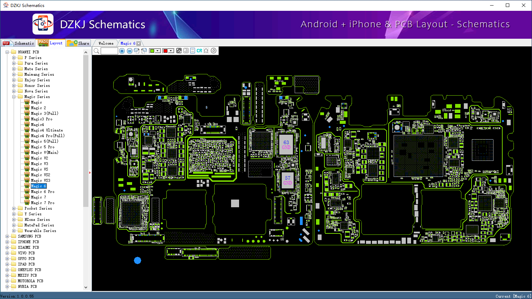Select the Nova Series folder label
Viewport: 532px width, 299px height.
click(36, 91)
